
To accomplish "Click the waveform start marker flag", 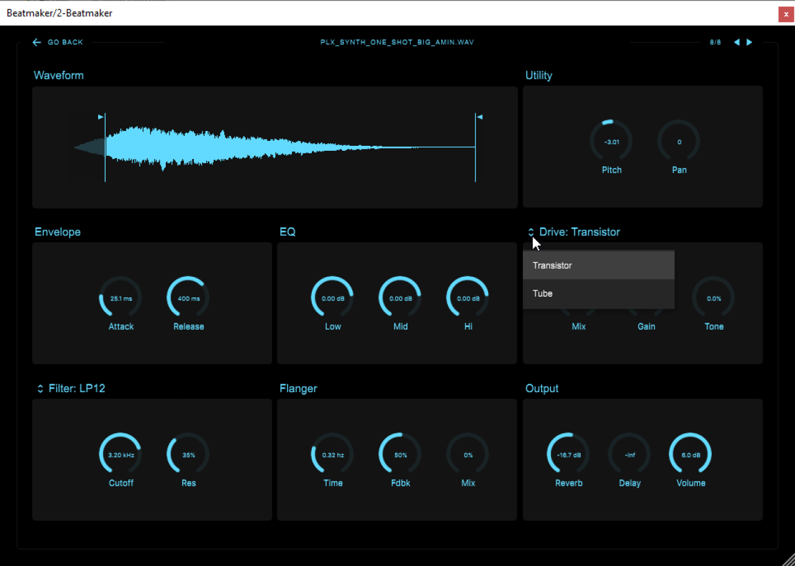I will (x=101, y=116).
